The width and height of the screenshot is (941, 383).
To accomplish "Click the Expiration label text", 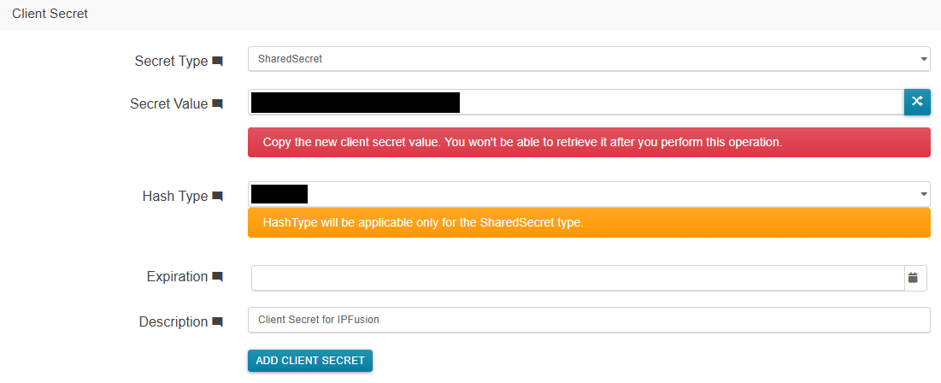I will click(x=177, y=277).
